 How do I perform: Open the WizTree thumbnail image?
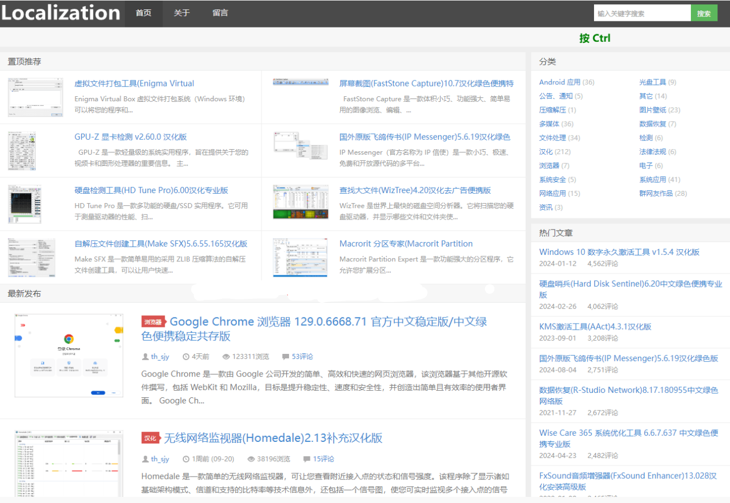pos(301,203)
